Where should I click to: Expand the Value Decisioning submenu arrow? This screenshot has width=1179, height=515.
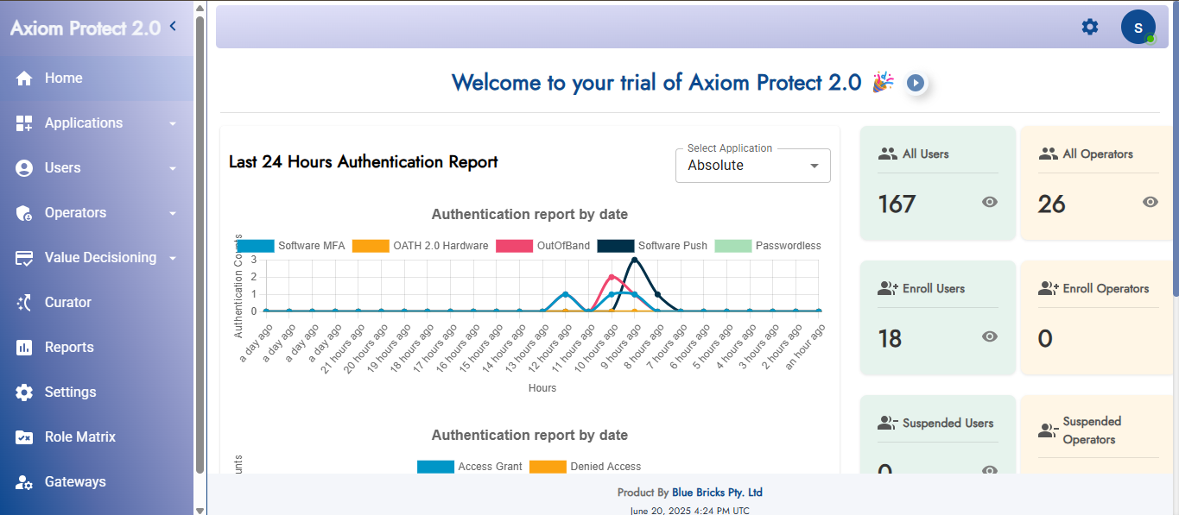173,258
